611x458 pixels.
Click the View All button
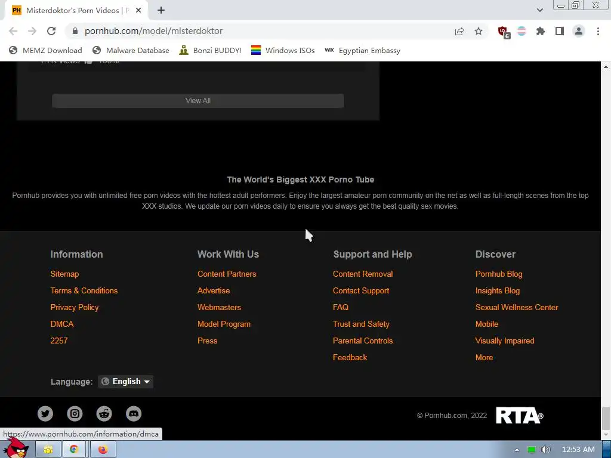click(x=198, y=100)
